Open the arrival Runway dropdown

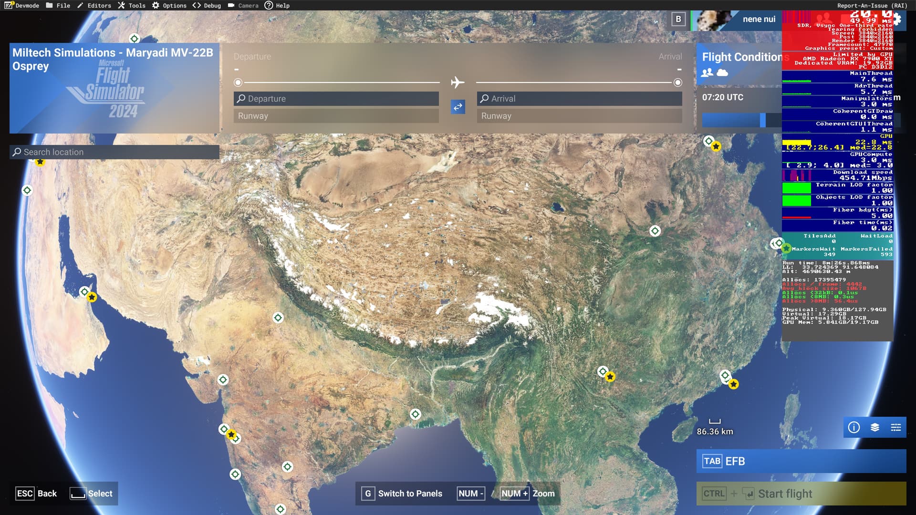click(x=580, y=116)
